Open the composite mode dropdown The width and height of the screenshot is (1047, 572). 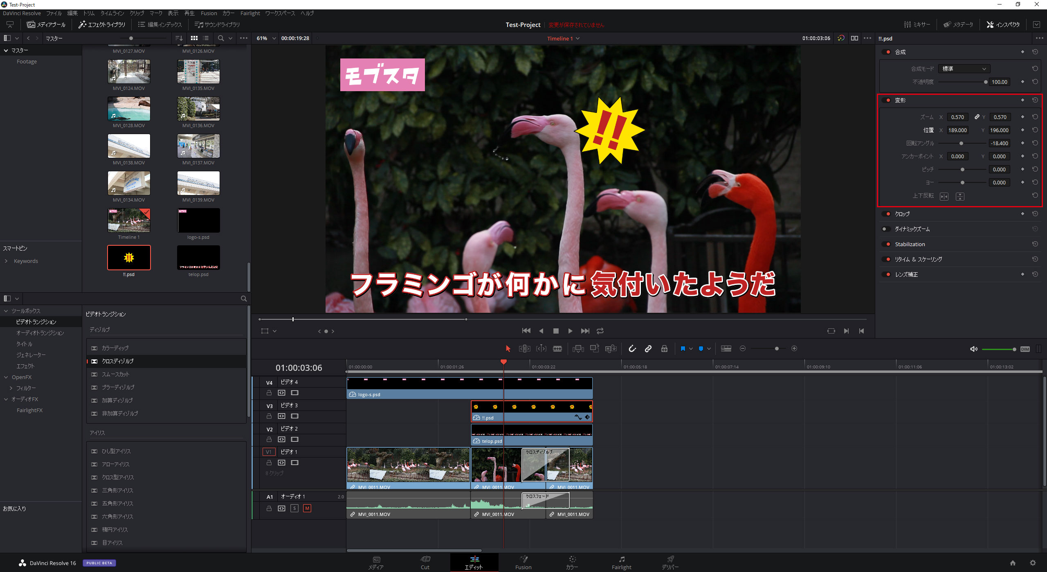click(x=964, y=69)
